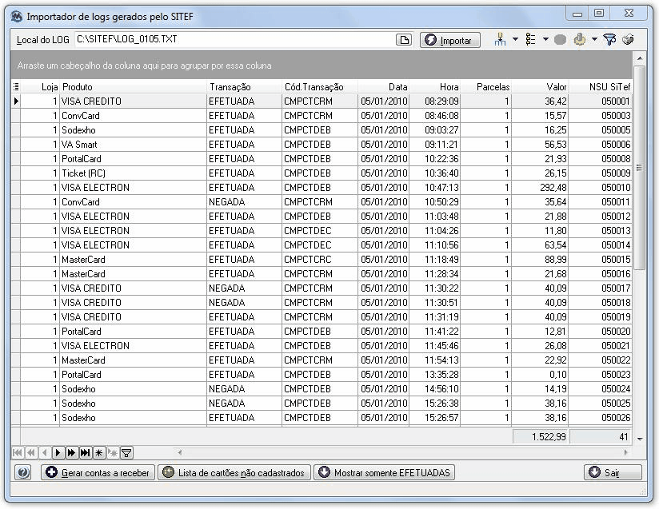
Task: Jump to next page in grid navigator
Action: click(71, 452)
